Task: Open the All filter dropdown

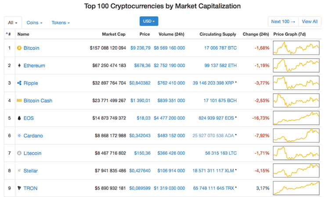Action: tap(12, 22)
